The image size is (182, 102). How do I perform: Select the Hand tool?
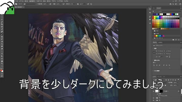coord(2,61)
